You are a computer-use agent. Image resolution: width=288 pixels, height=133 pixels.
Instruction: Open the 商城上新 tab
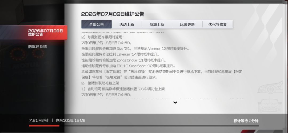pos(157,25)
